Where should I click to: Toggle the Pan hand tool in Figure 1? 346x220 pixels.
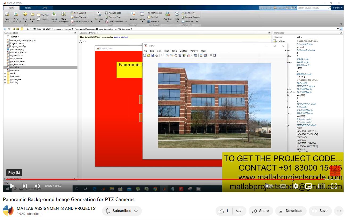(176, 55)
